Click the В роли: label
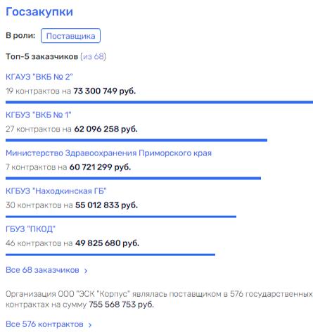 [20, 35]
